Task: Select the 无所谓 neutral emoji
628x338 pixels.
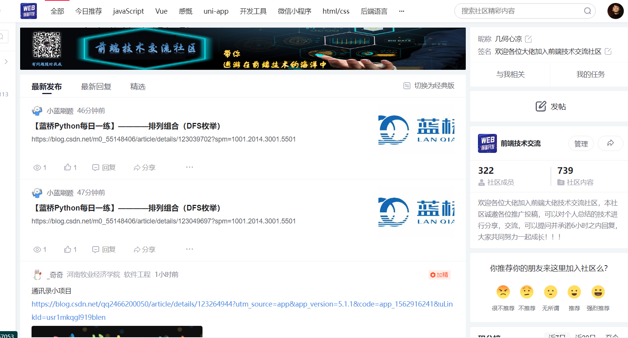Action: [x=550, y=292]
